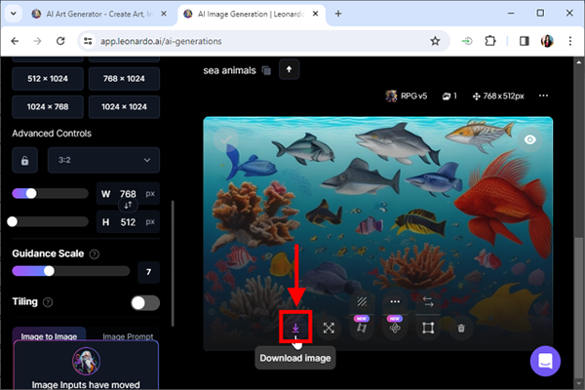The width and height of the screenshot is (585, 390).
Task: Click the Advanced Controls heading
Action: coord(52,134)
